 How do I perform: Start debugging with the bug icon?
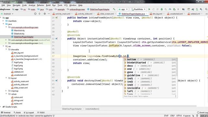pyautogui.click(x=162, y=9)
